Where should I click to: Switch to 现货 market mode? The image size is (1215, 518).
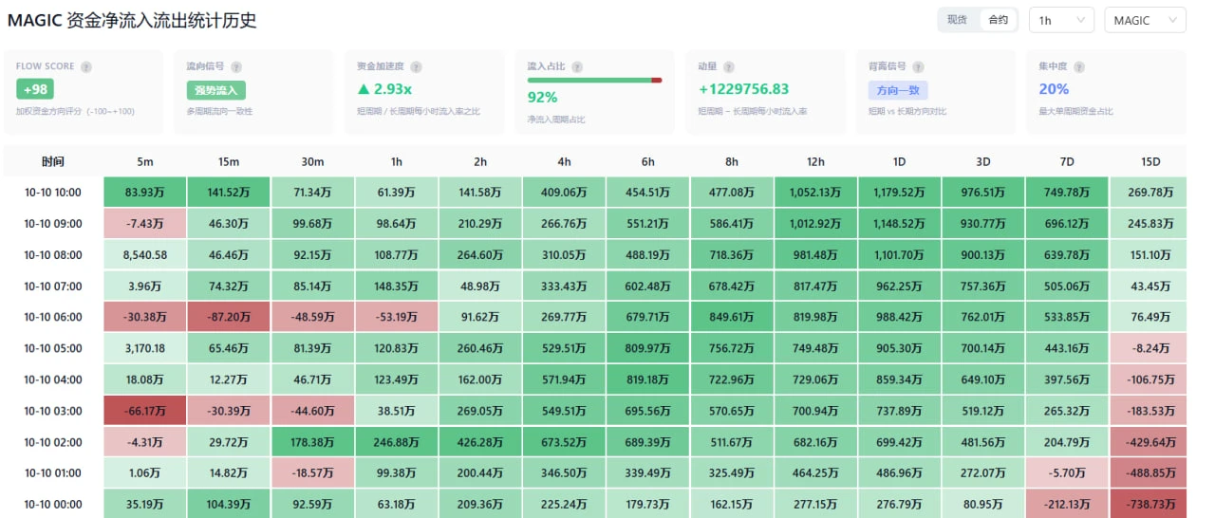point(957,20)
